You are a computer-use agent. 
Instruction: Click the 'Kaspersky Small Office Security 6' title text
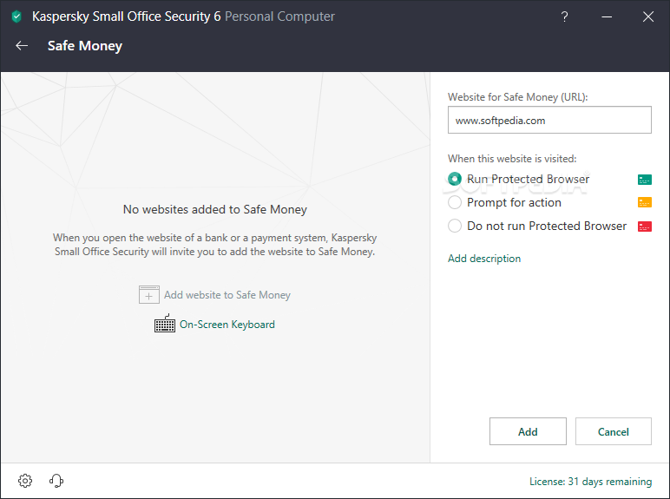click(x=127, y=16)
